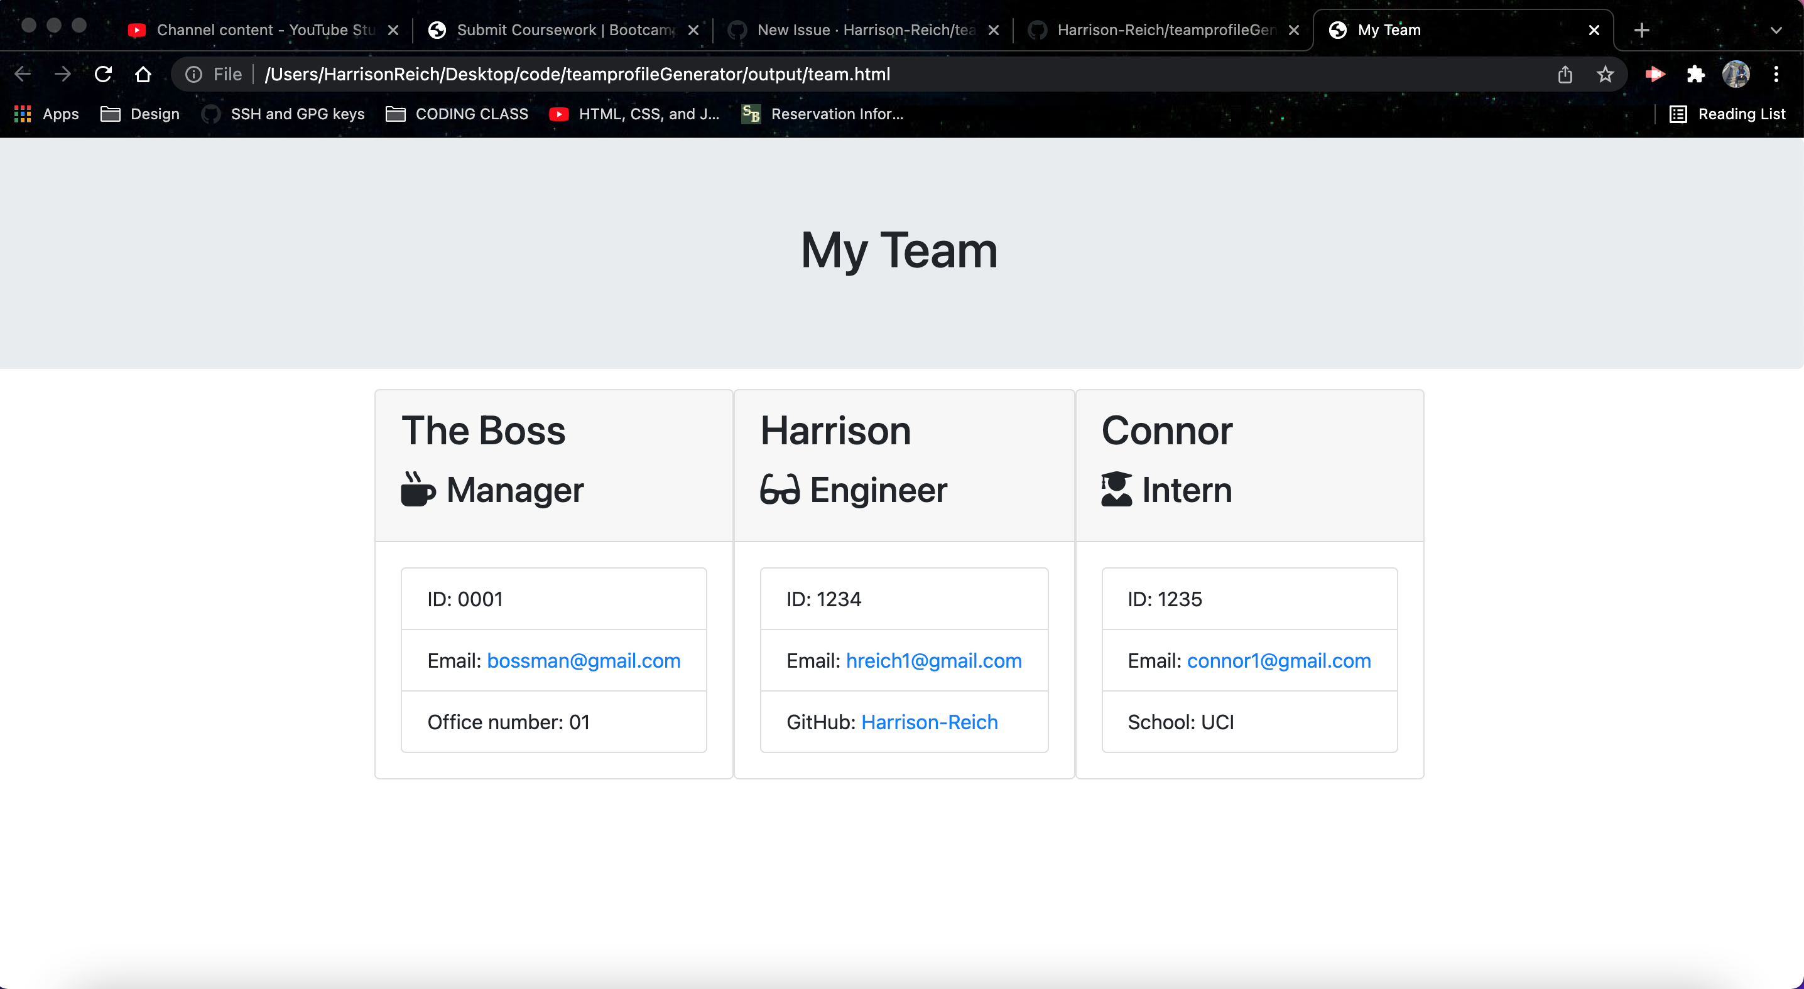
Task: Click the extensions puzzle piece icon
Action: [x=1695, y=74]
